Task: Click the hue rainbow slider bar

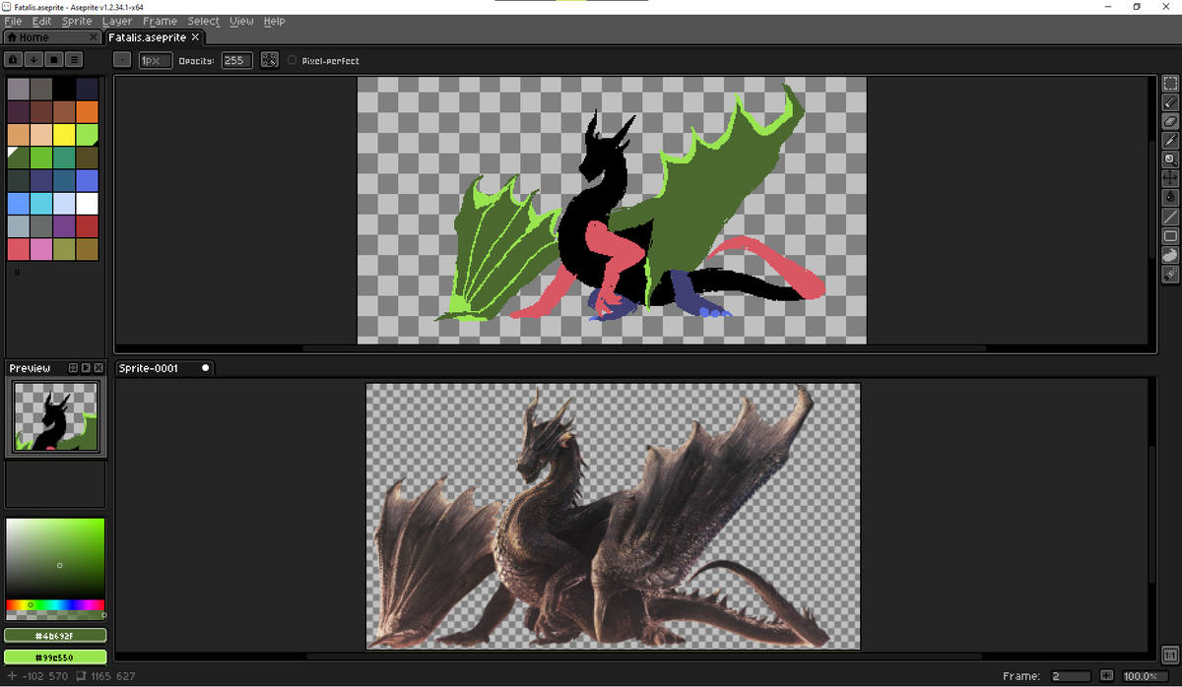Action: point(55,604)
